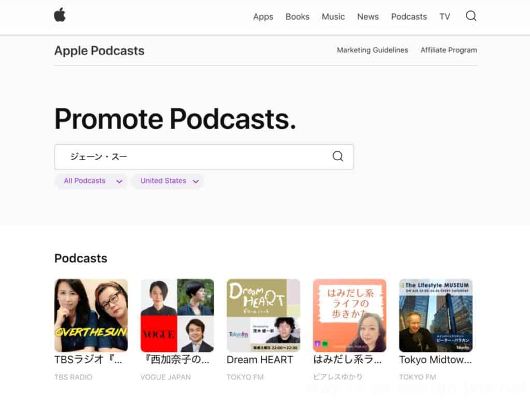
Task: Open The Lifestyle MUSEUM podcast artwork
Action: [436, 315]
